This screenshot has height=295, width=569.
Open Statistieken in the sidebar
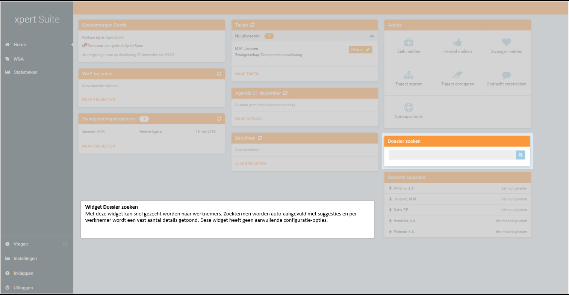tap(25, 72)
